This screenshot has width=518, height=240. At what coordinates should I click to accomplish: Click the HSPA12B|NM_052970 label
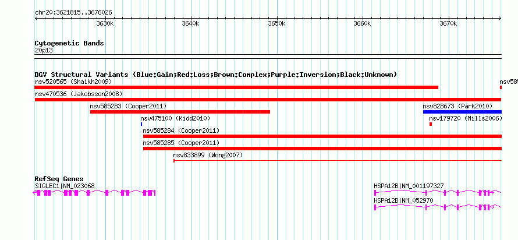(403, 200)
